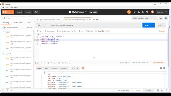171x96 pixels.
Task: Open the tab options ellipsis
Action: (x=97, y=19)
